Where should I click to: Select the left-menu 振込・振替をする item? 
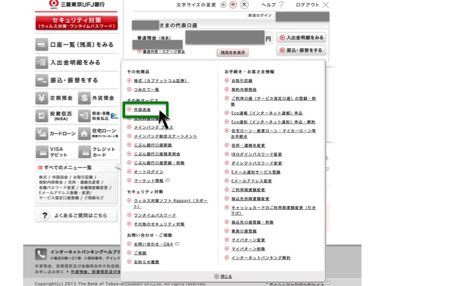[76, 80]
